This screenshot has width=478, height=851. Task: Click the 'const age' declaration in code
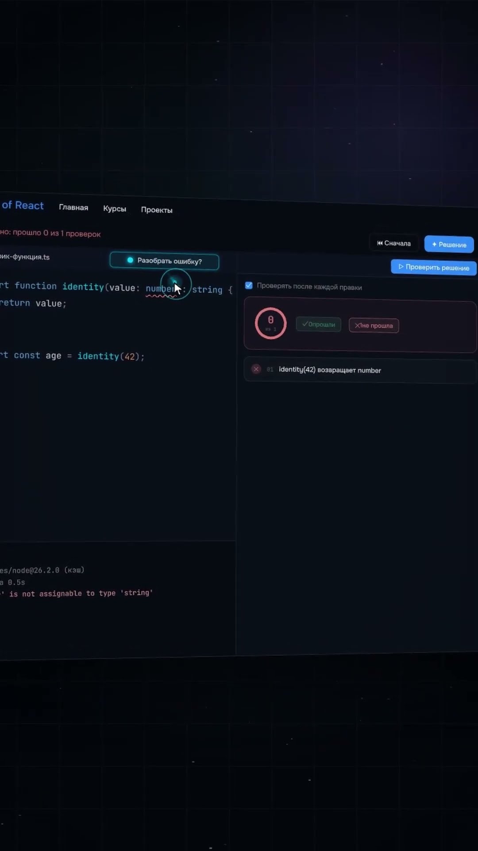click(x=38, y=355)
